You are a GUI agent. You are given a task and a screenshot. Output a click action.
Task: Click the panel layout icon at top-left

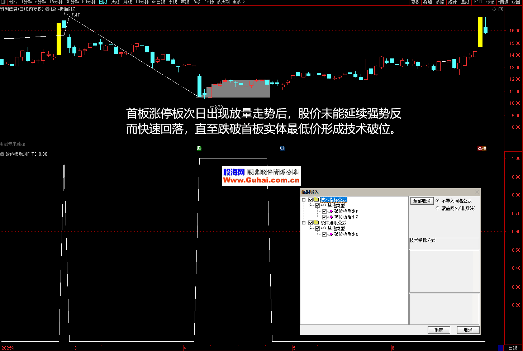tap(4, 2)
